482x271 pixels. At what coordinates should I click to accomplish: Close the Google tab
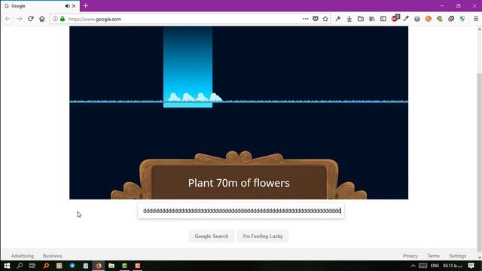tap(74, 6)
